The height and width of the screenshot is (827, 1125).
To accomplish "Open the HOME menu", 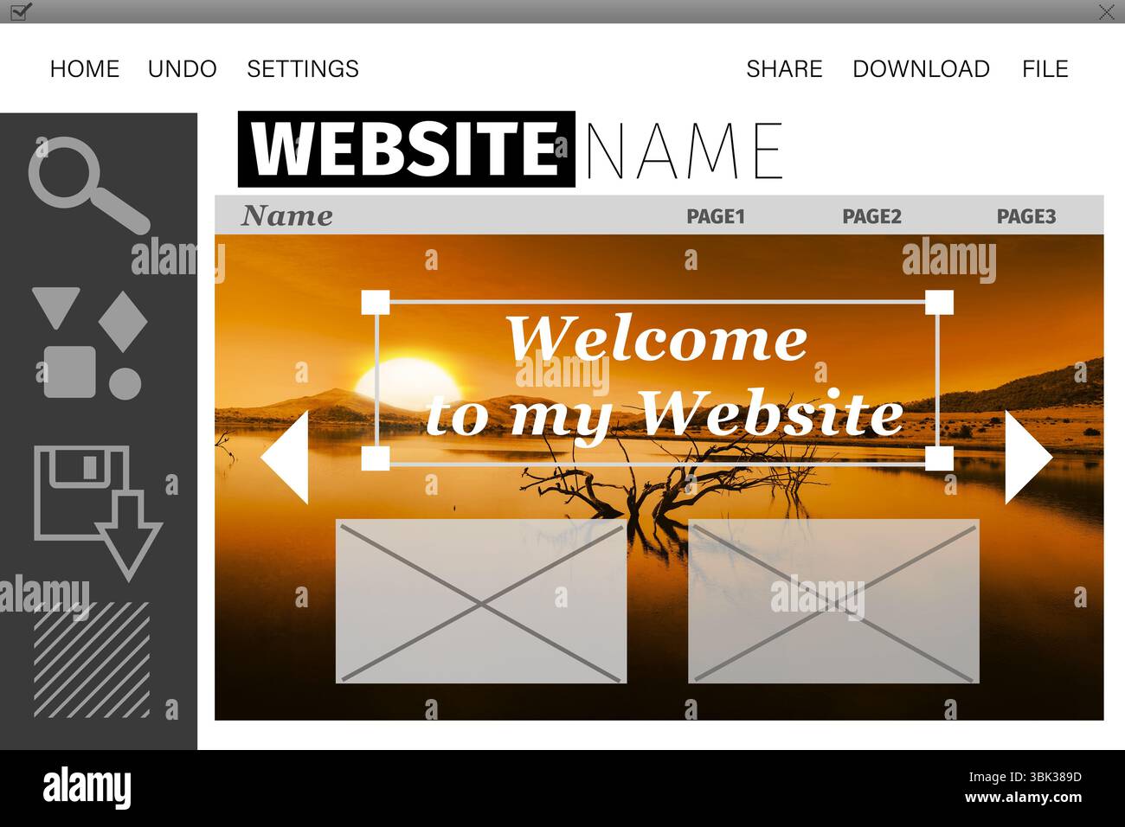I will click(85, 68).
